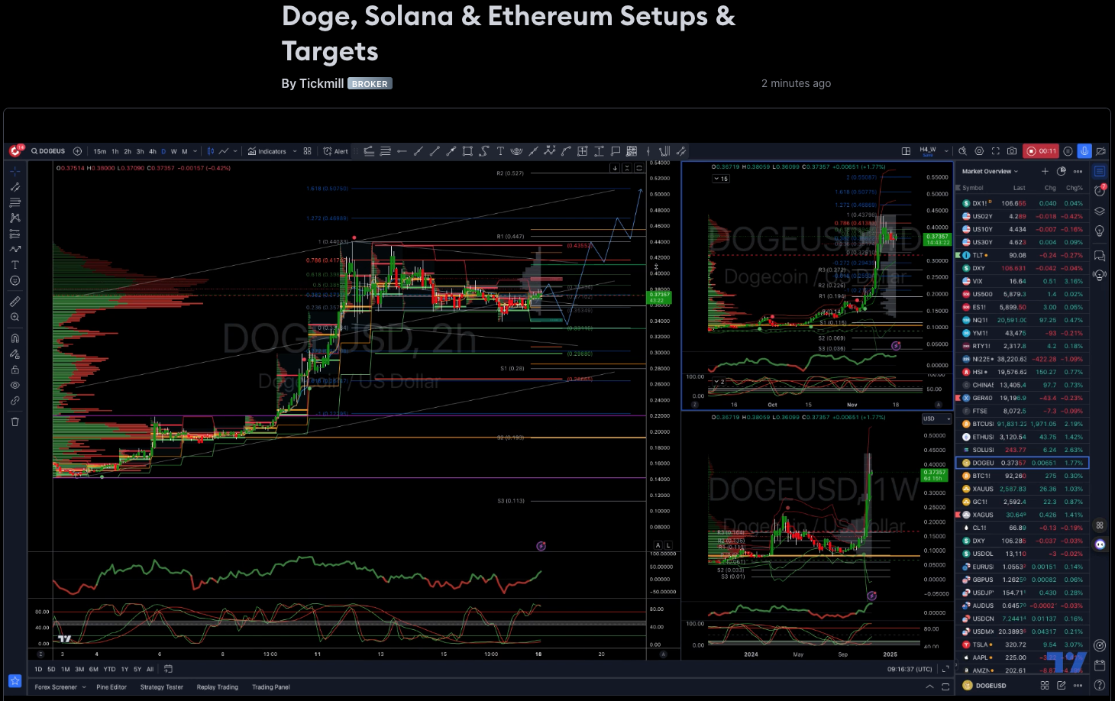Open the timeframe dropdown next to M
Screen dimensions: 1115x701
196,151
